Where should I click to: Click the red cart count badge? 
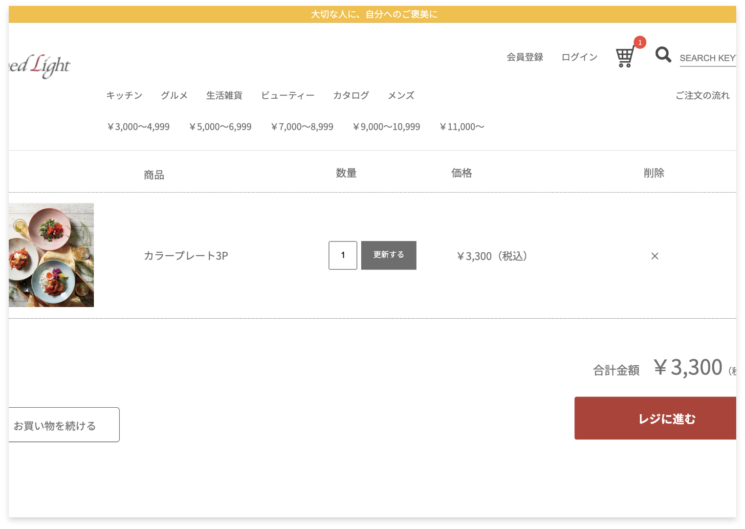point(639,43)
